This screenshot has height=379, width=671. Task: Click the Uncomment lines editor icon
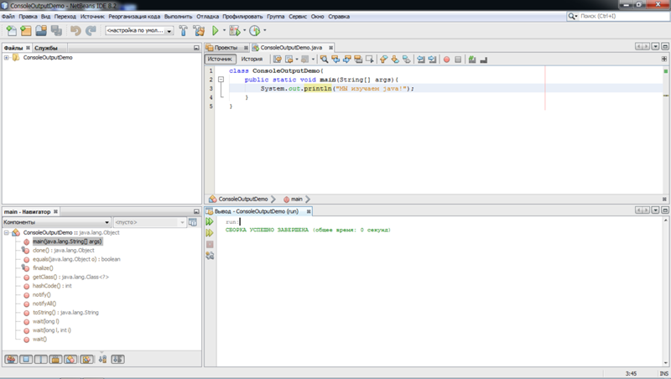[x=484, y=60]
